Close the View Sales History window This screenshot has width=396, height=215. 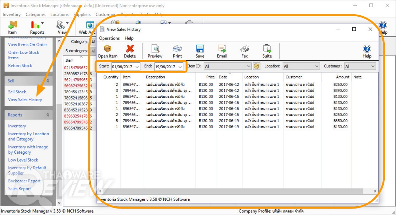click(x=370, y=29)
